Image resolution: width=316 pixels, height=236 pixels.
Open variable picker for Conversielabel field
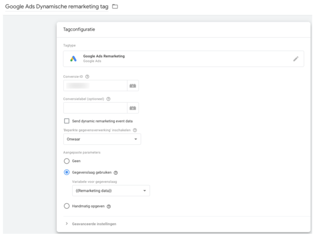133,108
